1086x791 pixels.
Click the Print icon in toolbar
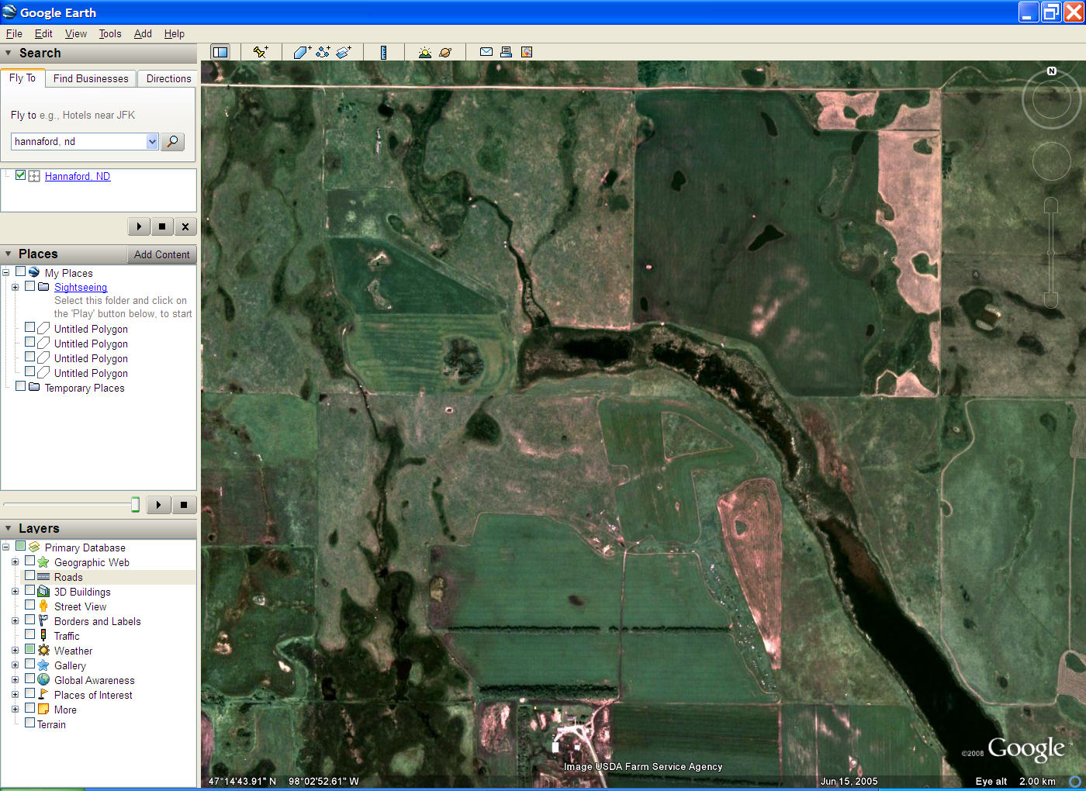point(506,52)
